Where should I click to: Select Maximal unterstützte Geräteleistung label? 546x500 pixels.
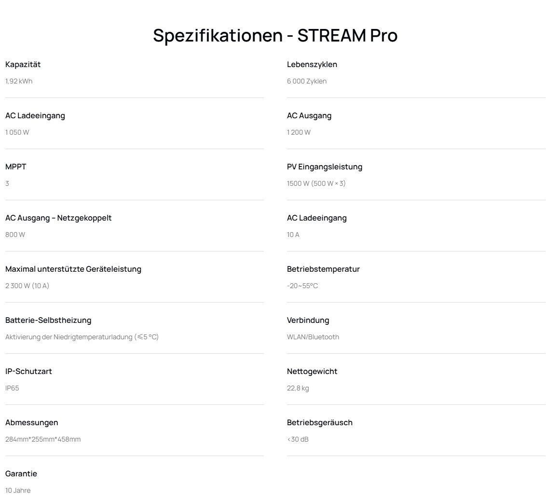pyautogui.click(x=73, y=269)
